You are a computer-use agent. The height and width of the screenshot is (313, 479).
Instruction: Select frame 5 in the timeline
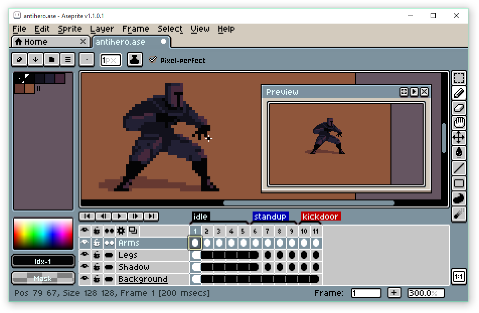[244, 230]
